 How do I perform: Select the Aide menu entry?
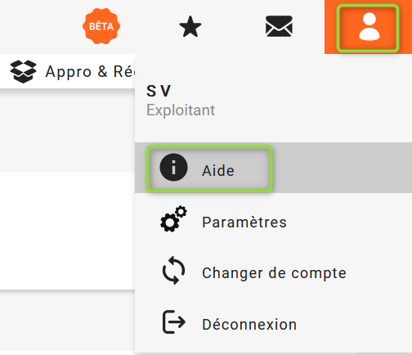tap(218, 171)
